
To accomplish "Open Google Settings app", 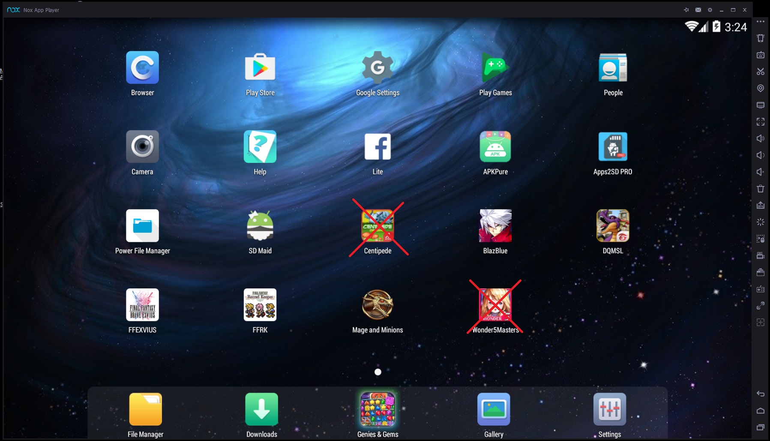I will (378, 68).
